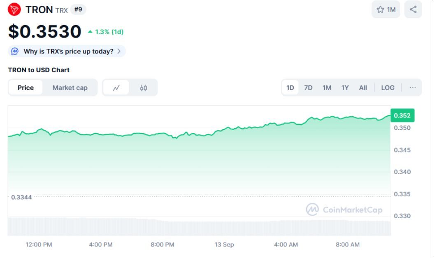Select the Market cap tab
Viewport: 437px width, 258px height.
click(70, 88)
